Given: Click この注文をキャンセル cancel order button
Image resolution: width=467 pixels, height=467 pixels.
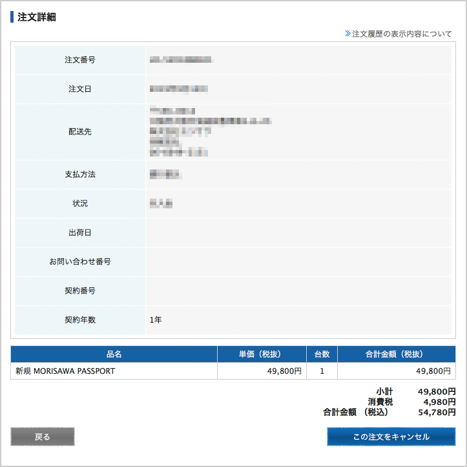Looking at the screenshot, I should click(x=391, y=437).
